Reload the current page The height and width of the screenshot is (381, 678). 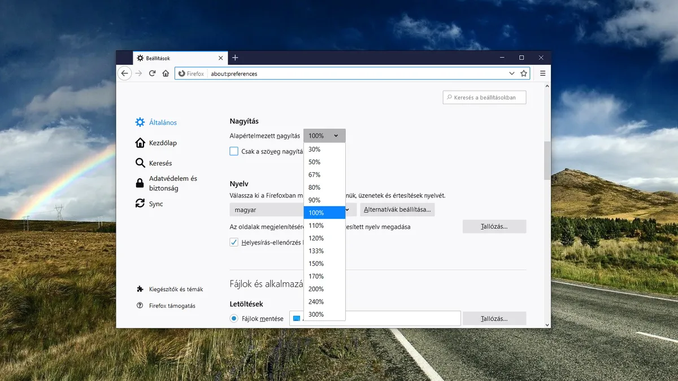(152, 73)
